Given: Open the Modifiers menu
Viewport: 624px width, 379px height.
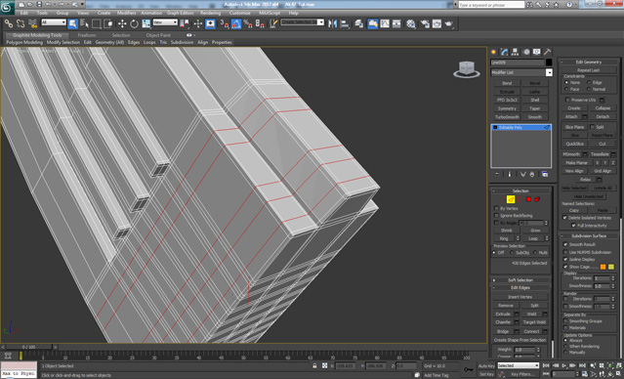Looking at the screenshot, I should point(127,13).
